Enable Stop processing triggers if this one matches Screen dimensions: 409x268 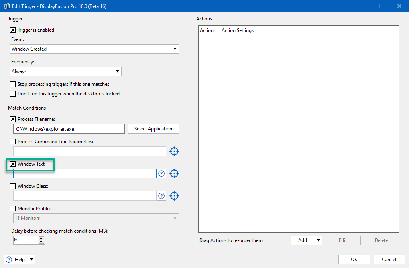click(12, 84)
